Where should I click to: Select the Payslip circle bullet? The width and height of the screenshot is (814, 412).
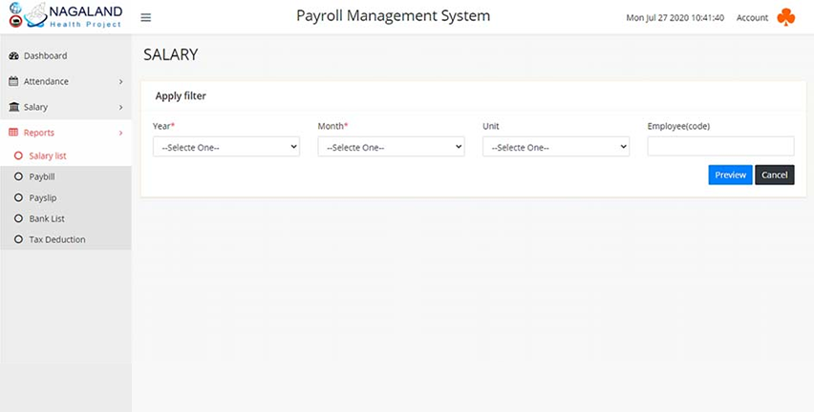click(x=18, y=197)
